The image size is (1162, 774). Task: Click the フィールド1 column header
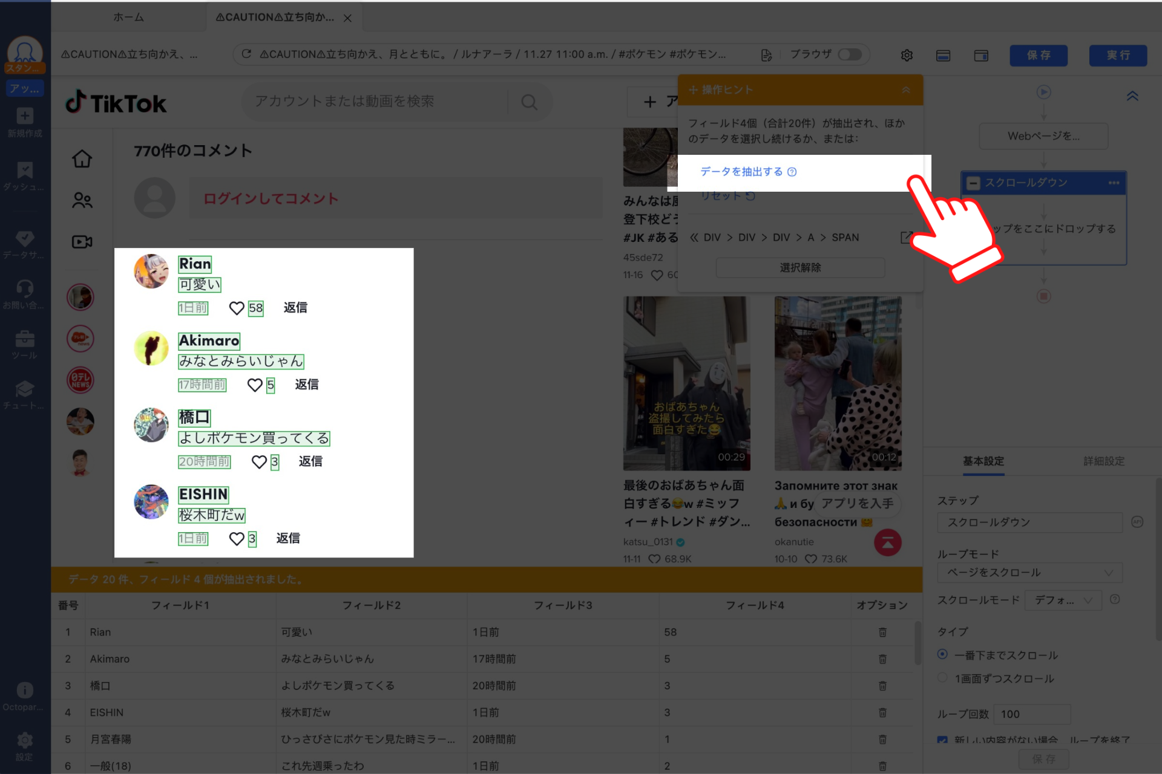pyautogui.click(x=180, y=605)
